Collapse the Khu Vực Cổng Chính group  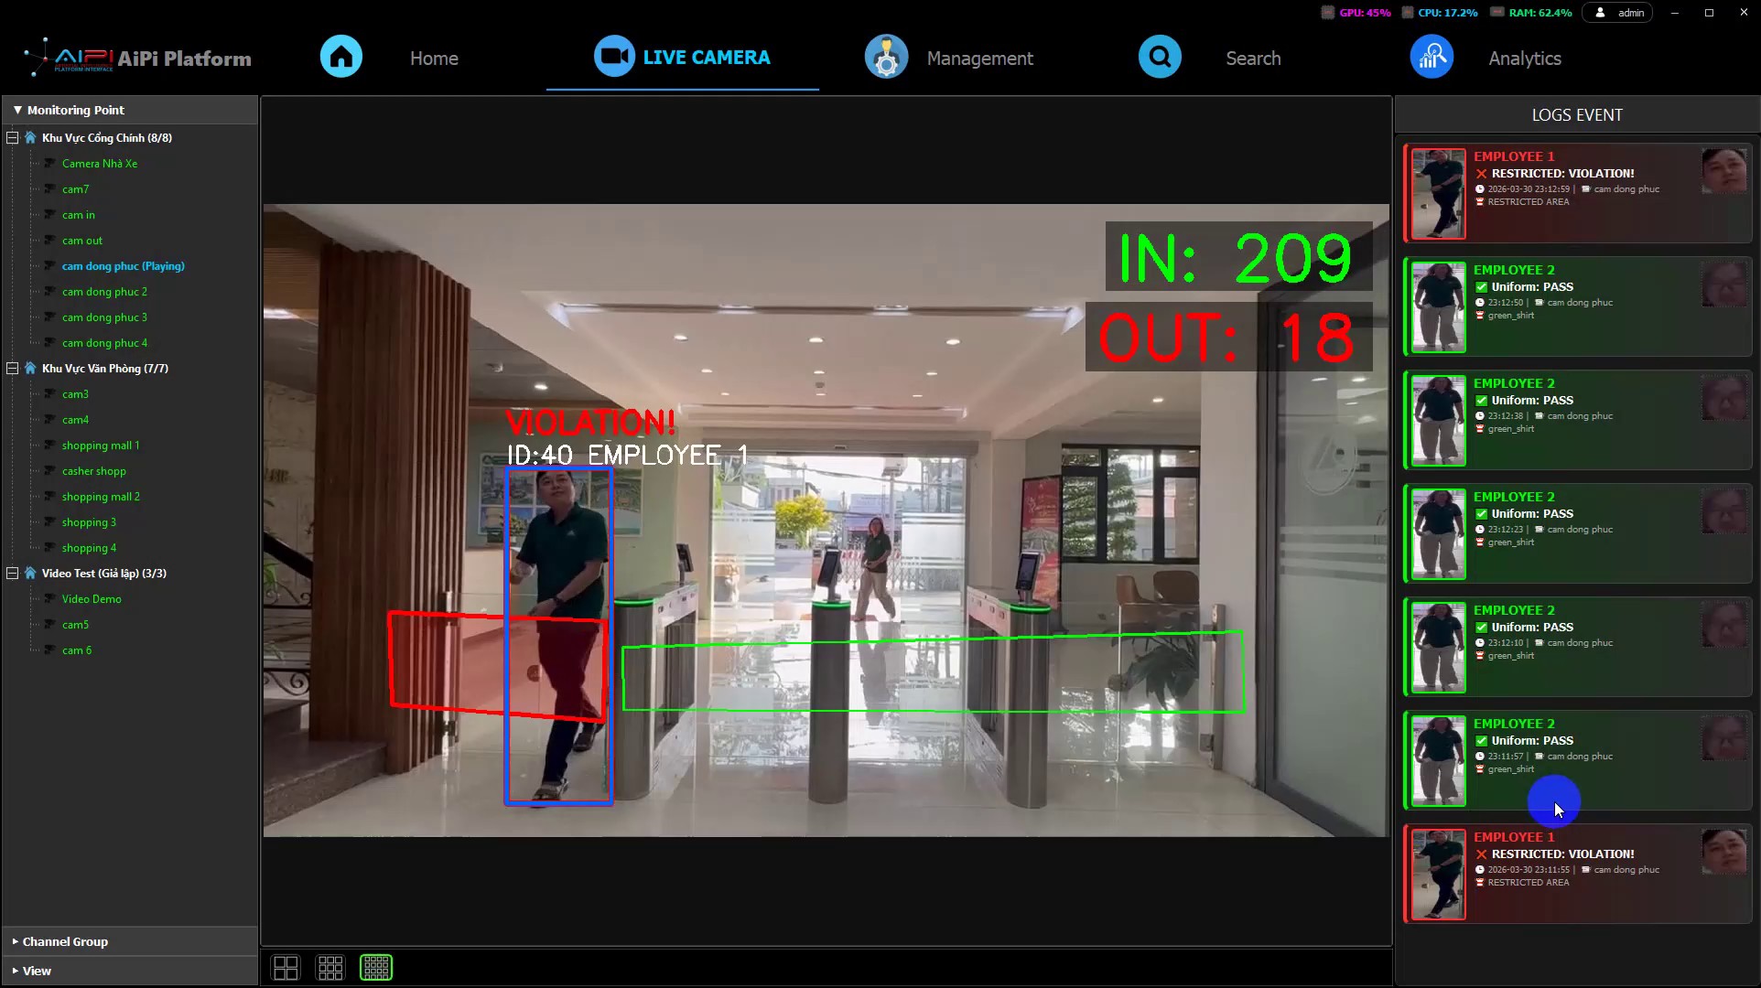(13, 138)
